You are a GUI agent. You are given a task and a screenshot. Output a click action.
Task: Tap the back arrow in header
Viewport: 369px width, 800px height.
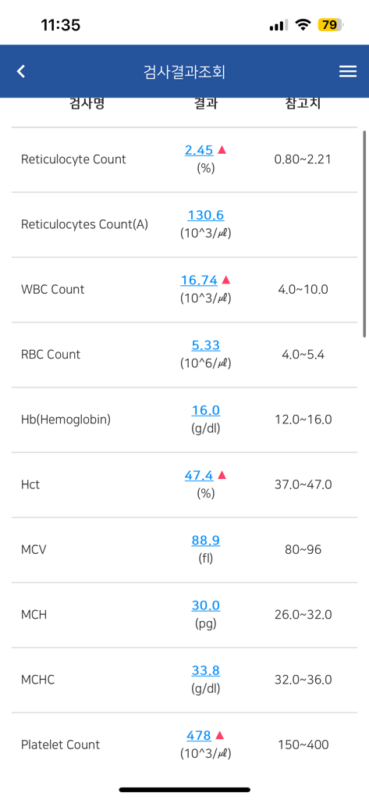click(21, 71)
